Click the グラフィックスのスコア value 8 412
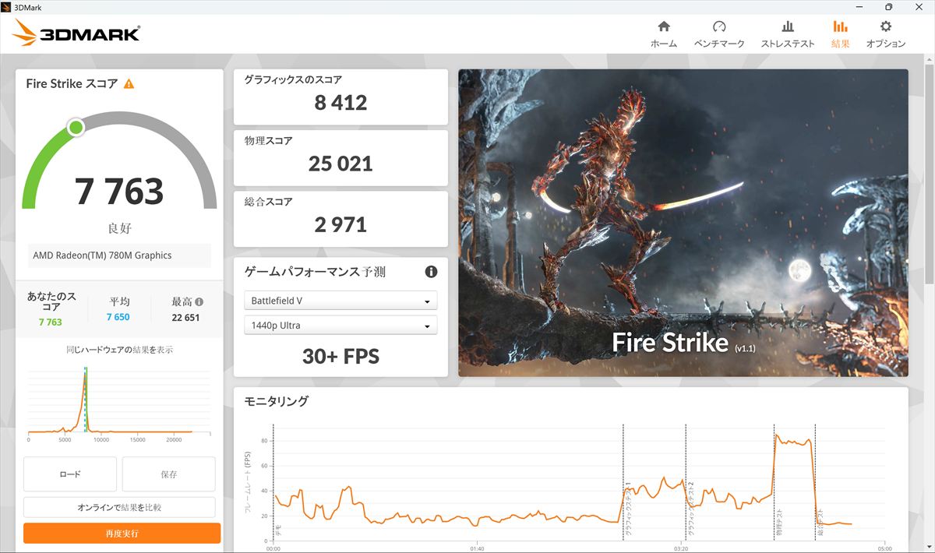 pyautogui.click(x=340, y=103)
